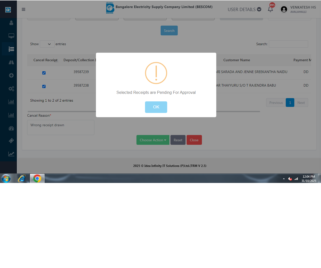Switch to Chrome in the taskbar
The image size is (321, 268).
37,178
